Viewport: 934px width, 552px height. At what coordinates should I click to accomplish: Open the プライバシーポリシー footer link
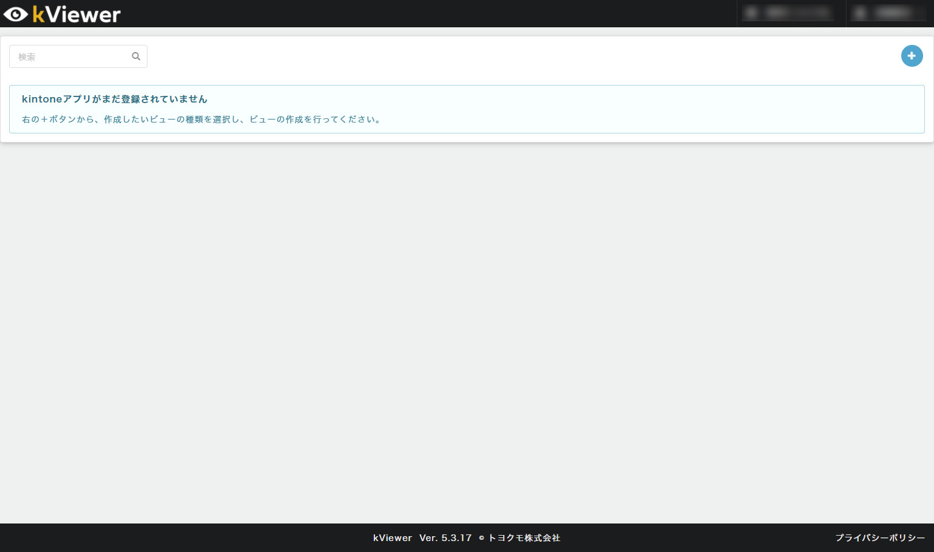(880, 538)
